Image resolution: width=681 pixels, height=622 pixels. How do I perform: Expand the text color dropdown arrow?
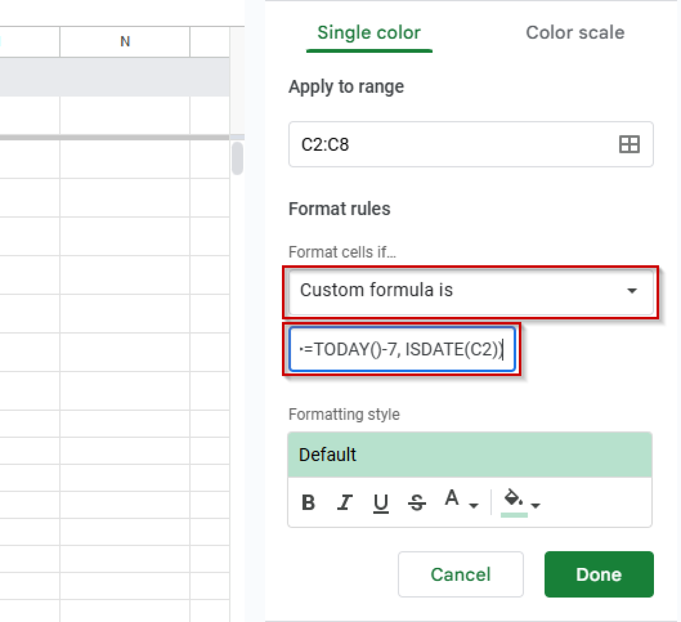(474, 506)
